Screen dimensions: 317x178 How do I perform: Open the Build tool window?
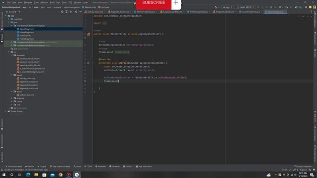coord(77,167)
